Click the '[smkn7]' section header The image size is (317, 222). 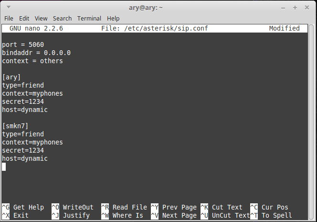tap(15, 126)
